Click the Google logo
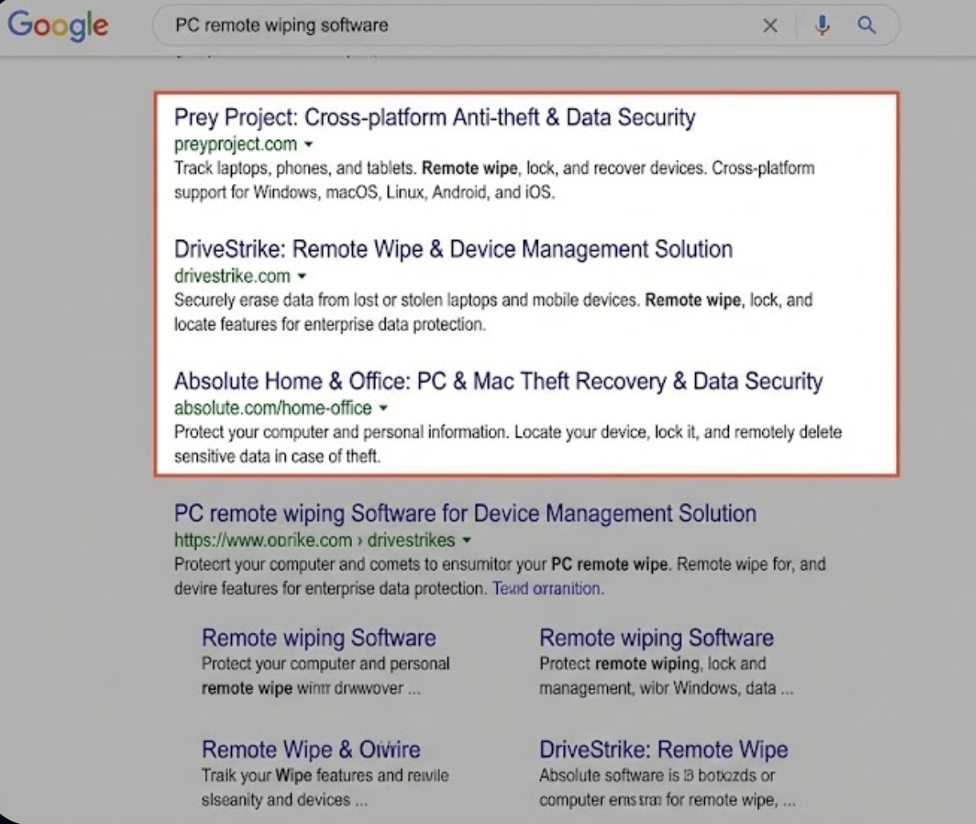 (x=58, y=25)
